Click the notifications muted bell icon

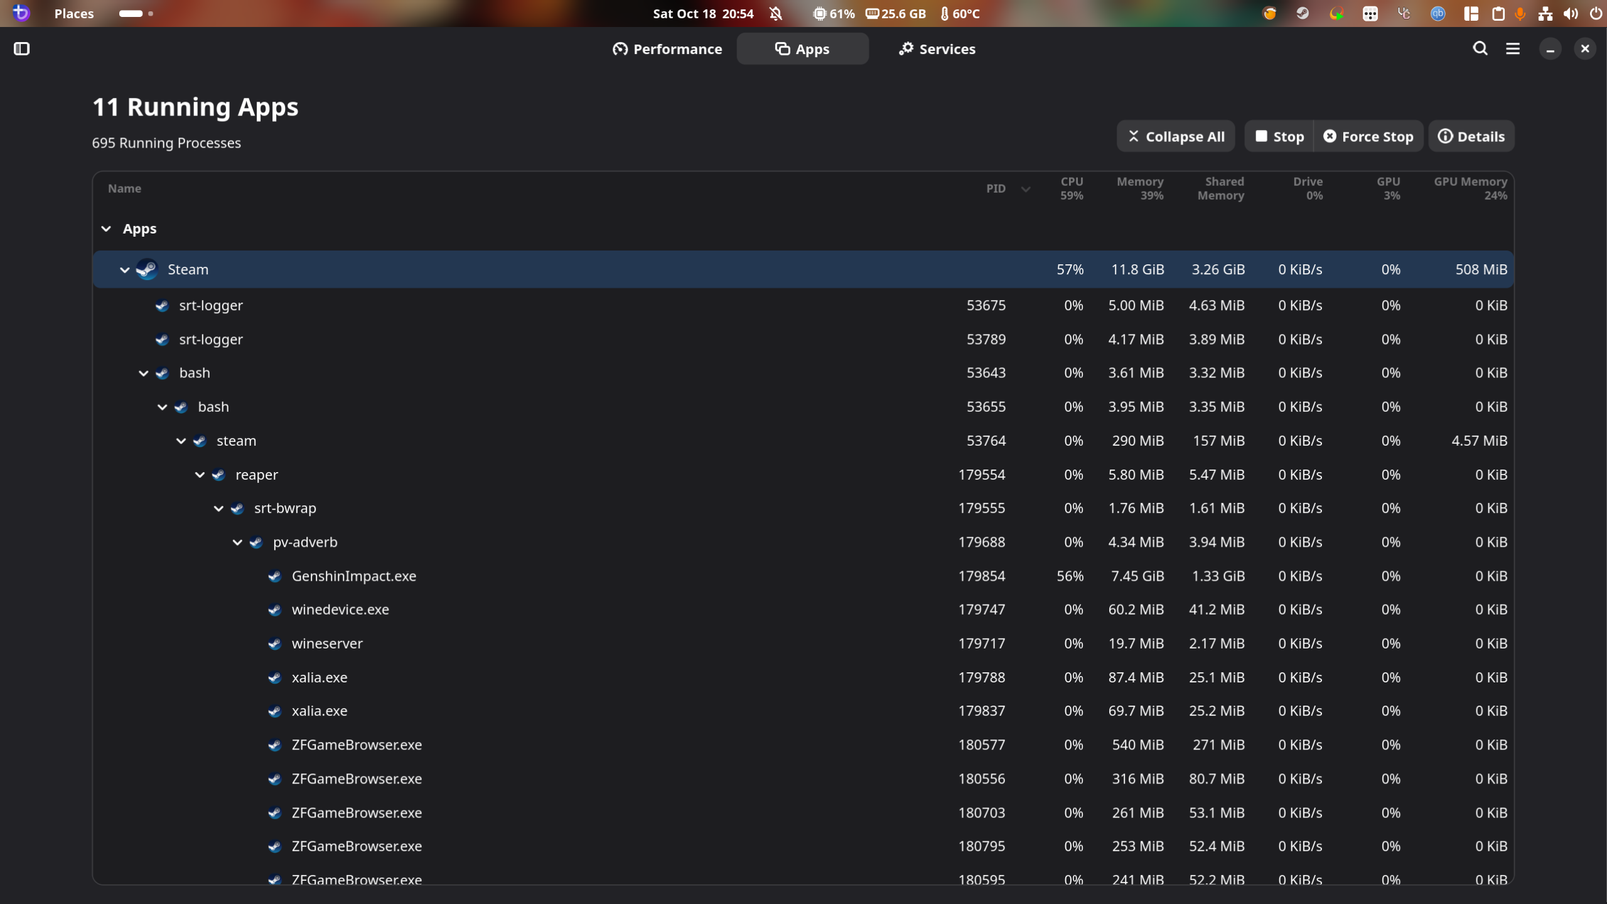click(776, 13)
